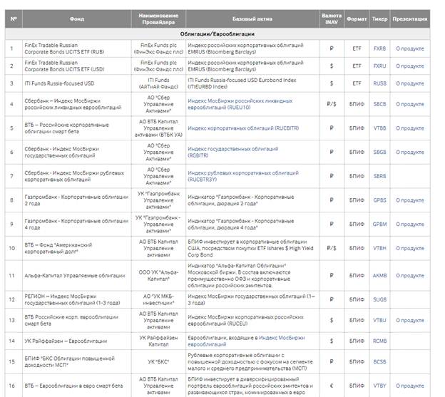Open 'О продукте' link in SBGB row
The width and height of the screenshot is (445, 397).
pos(410,152)
